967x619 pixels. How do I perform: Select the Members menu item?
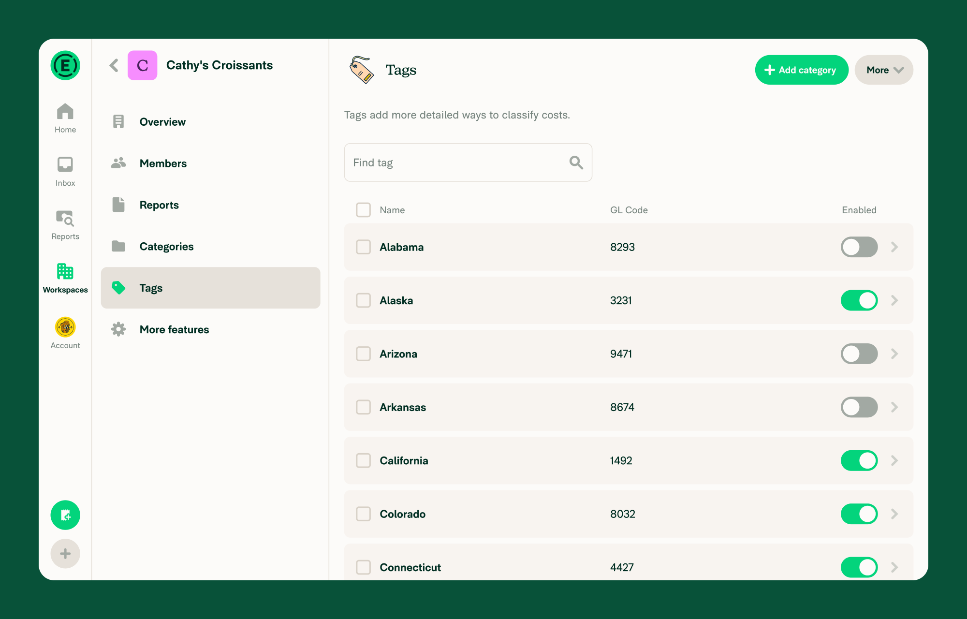tap(163, 163)
